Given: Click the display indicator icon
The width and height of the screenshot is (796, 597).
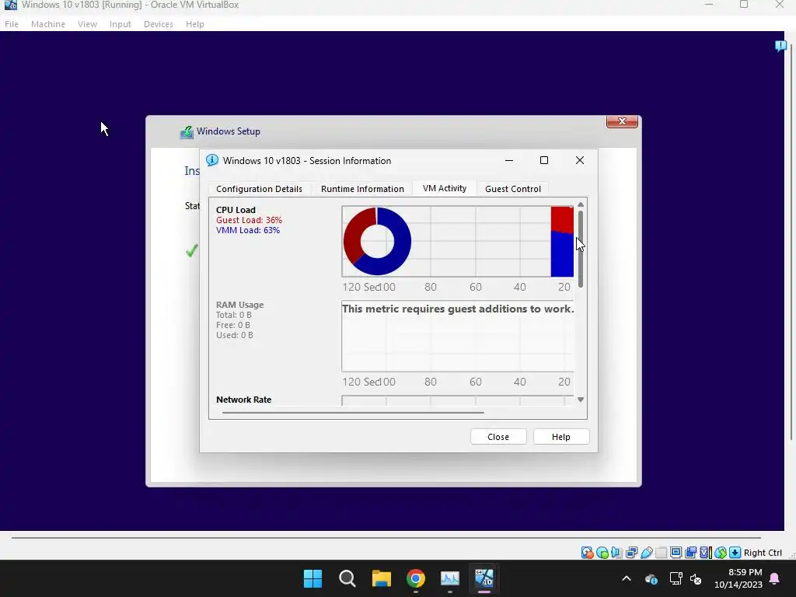Looking at the screenshot, I should tap(676, 553).
